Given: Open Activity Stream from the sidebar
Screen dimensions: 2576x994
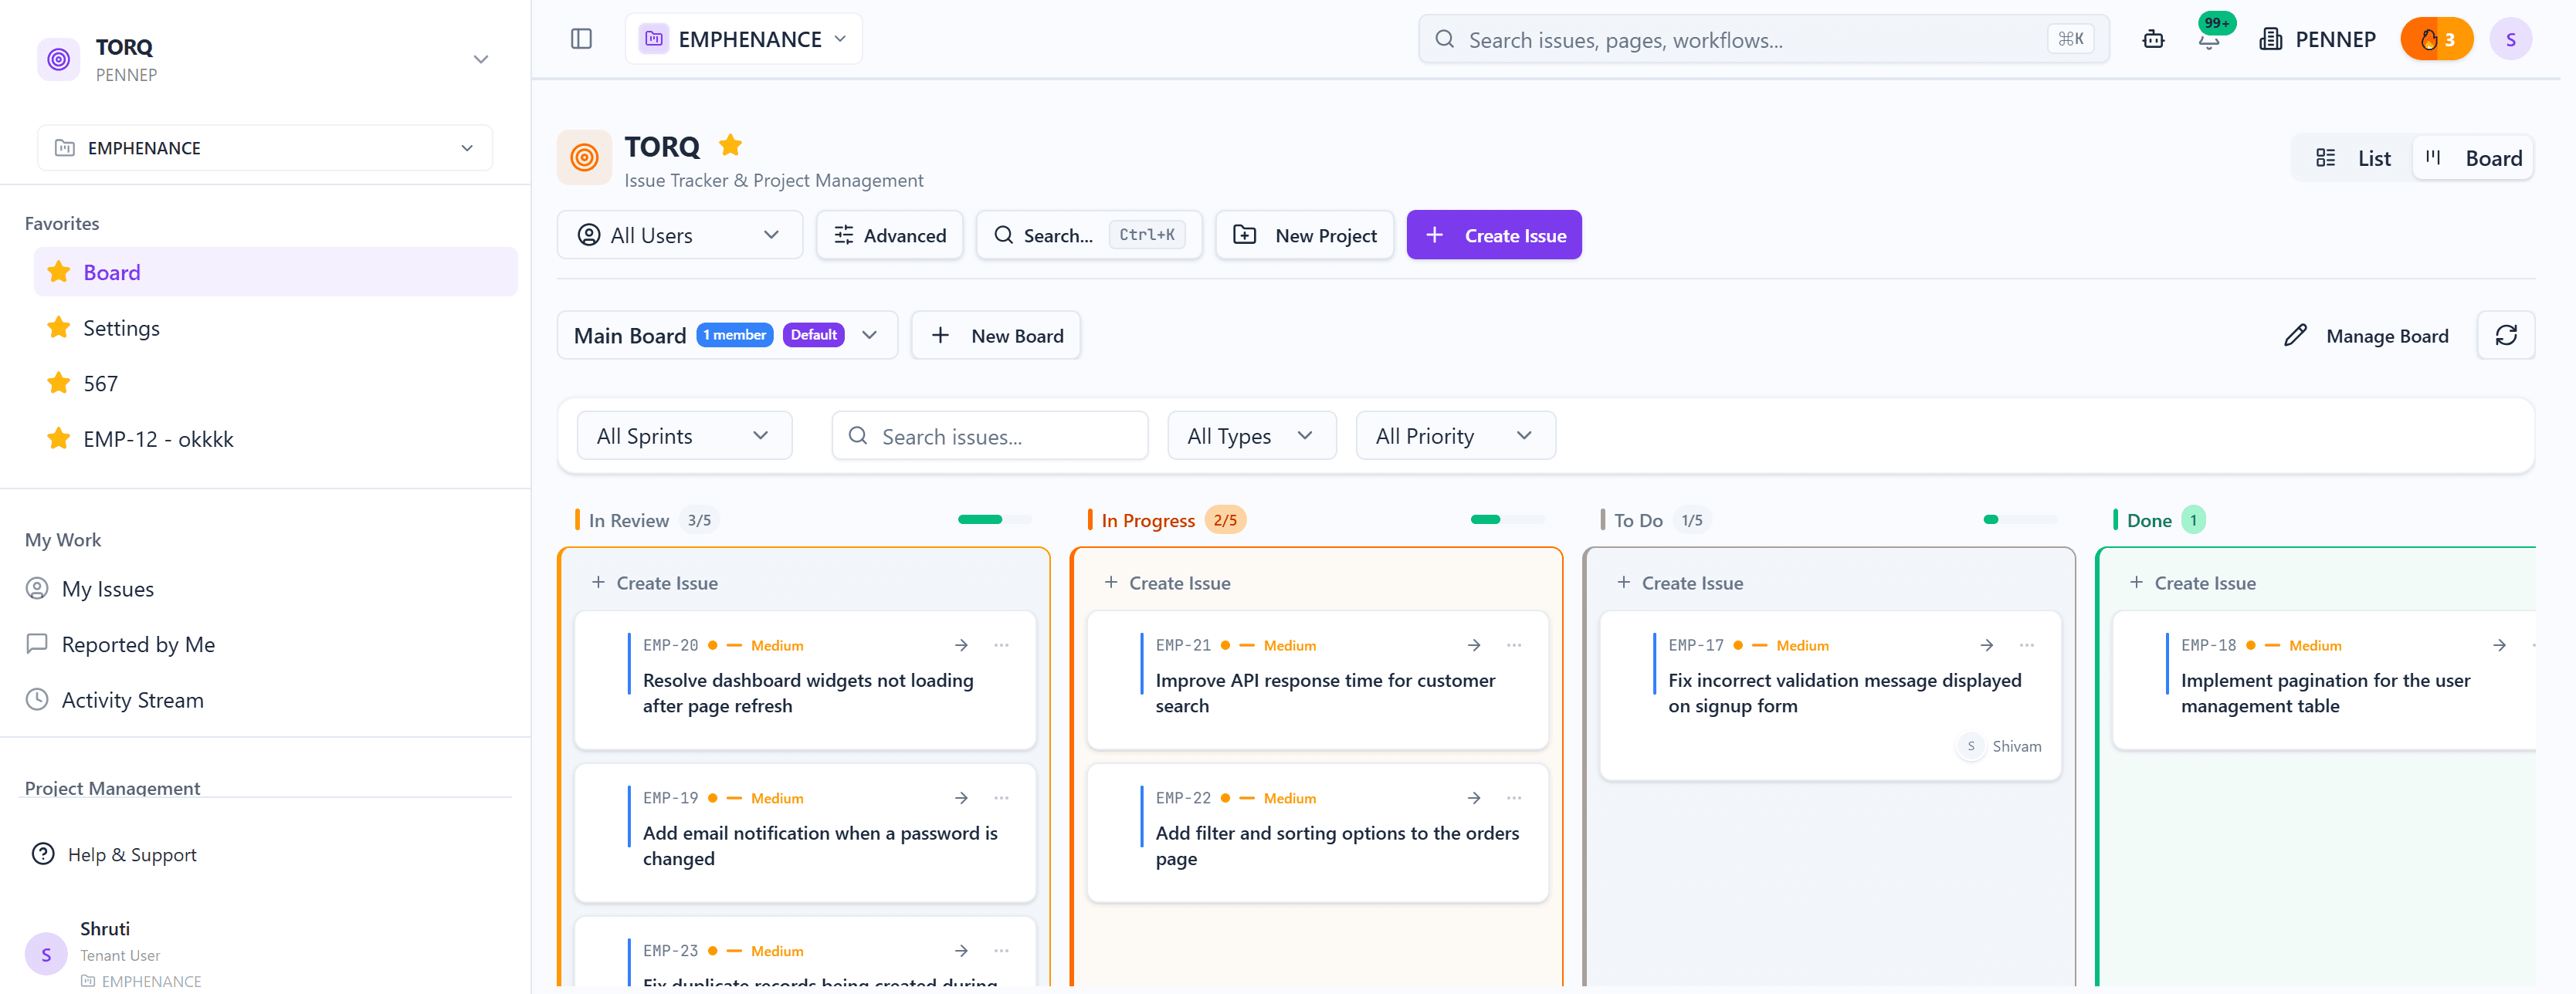Looking at the screenshot, I should (132, 700).
